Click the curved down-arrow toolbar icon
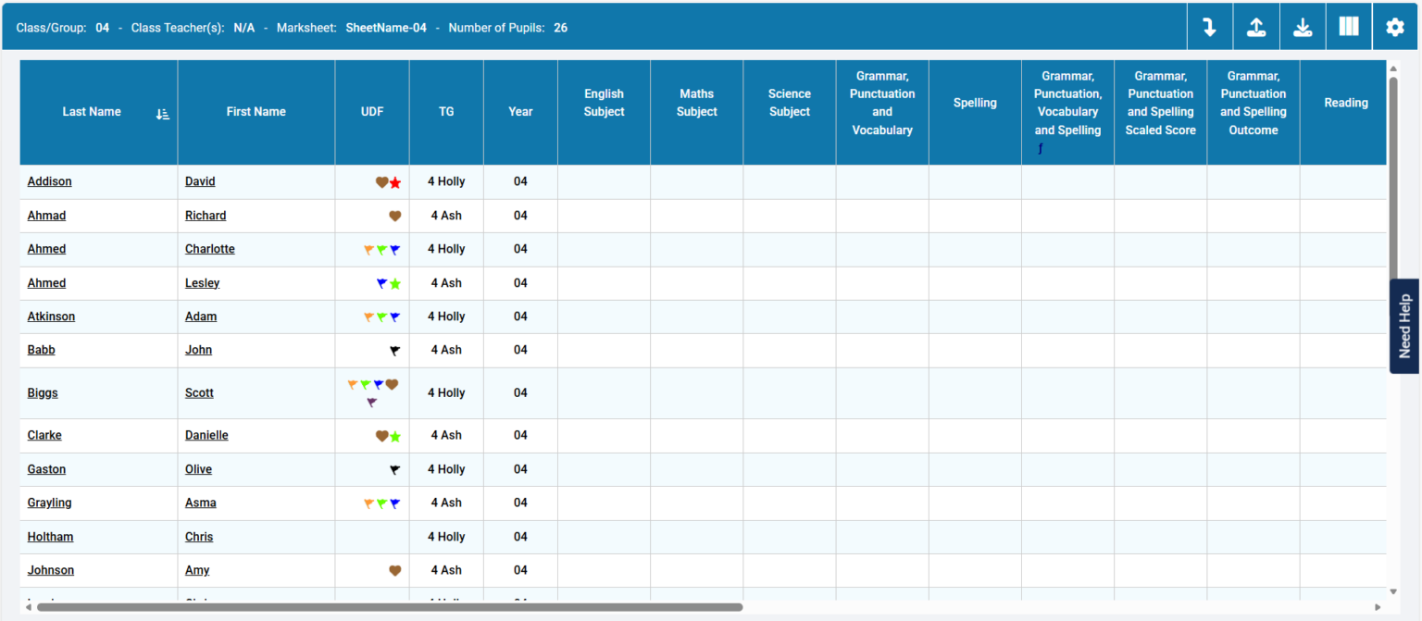This screenshot has height=621, width=1422. [1210, 26]
